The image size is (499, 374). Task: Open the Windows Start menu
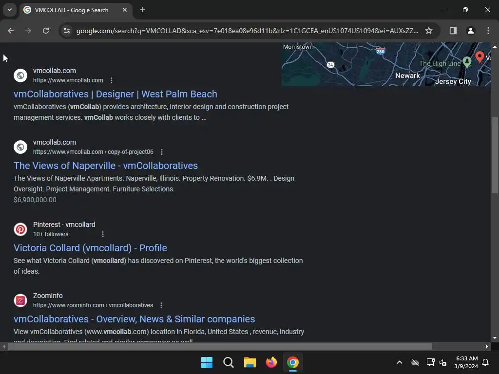coord(207,362)
